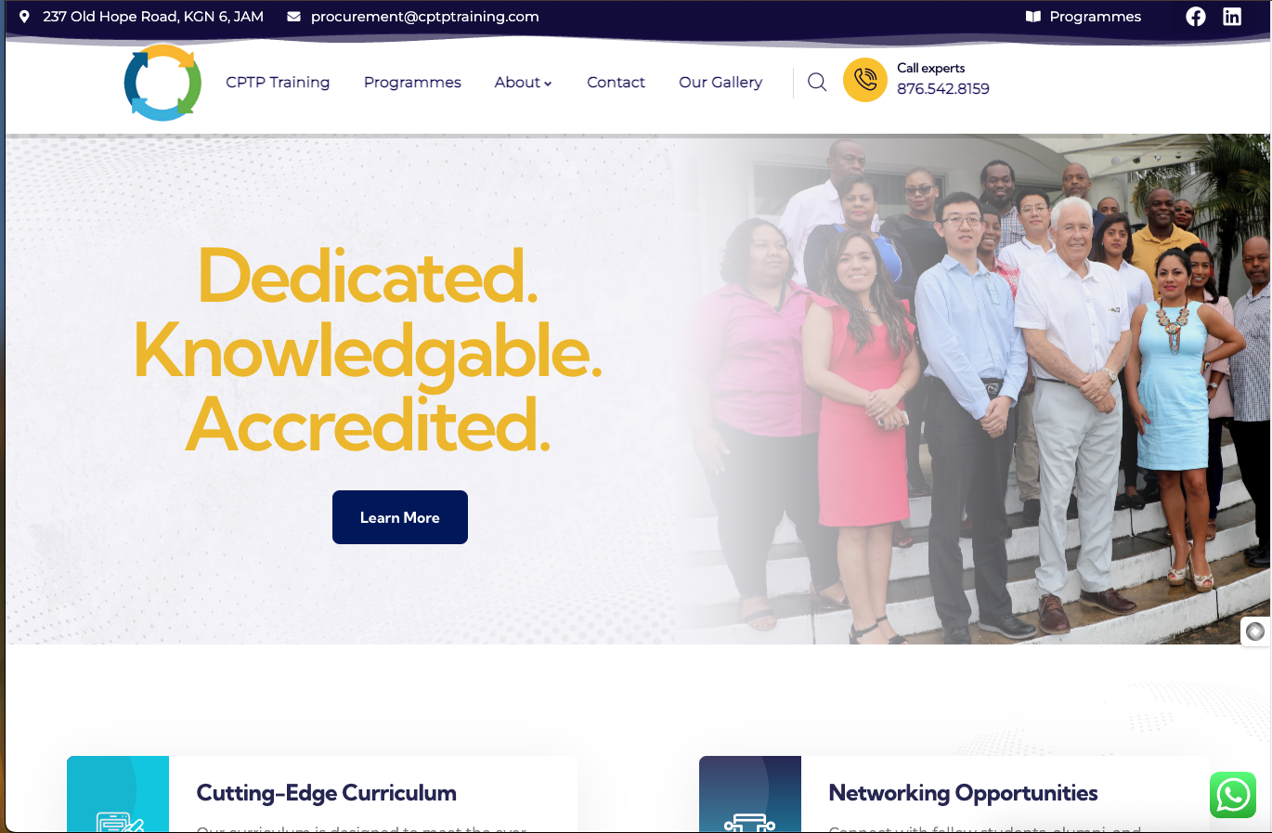Click the location pin icon
This screenshot has height=833, width=1272.
click(24, 17)
